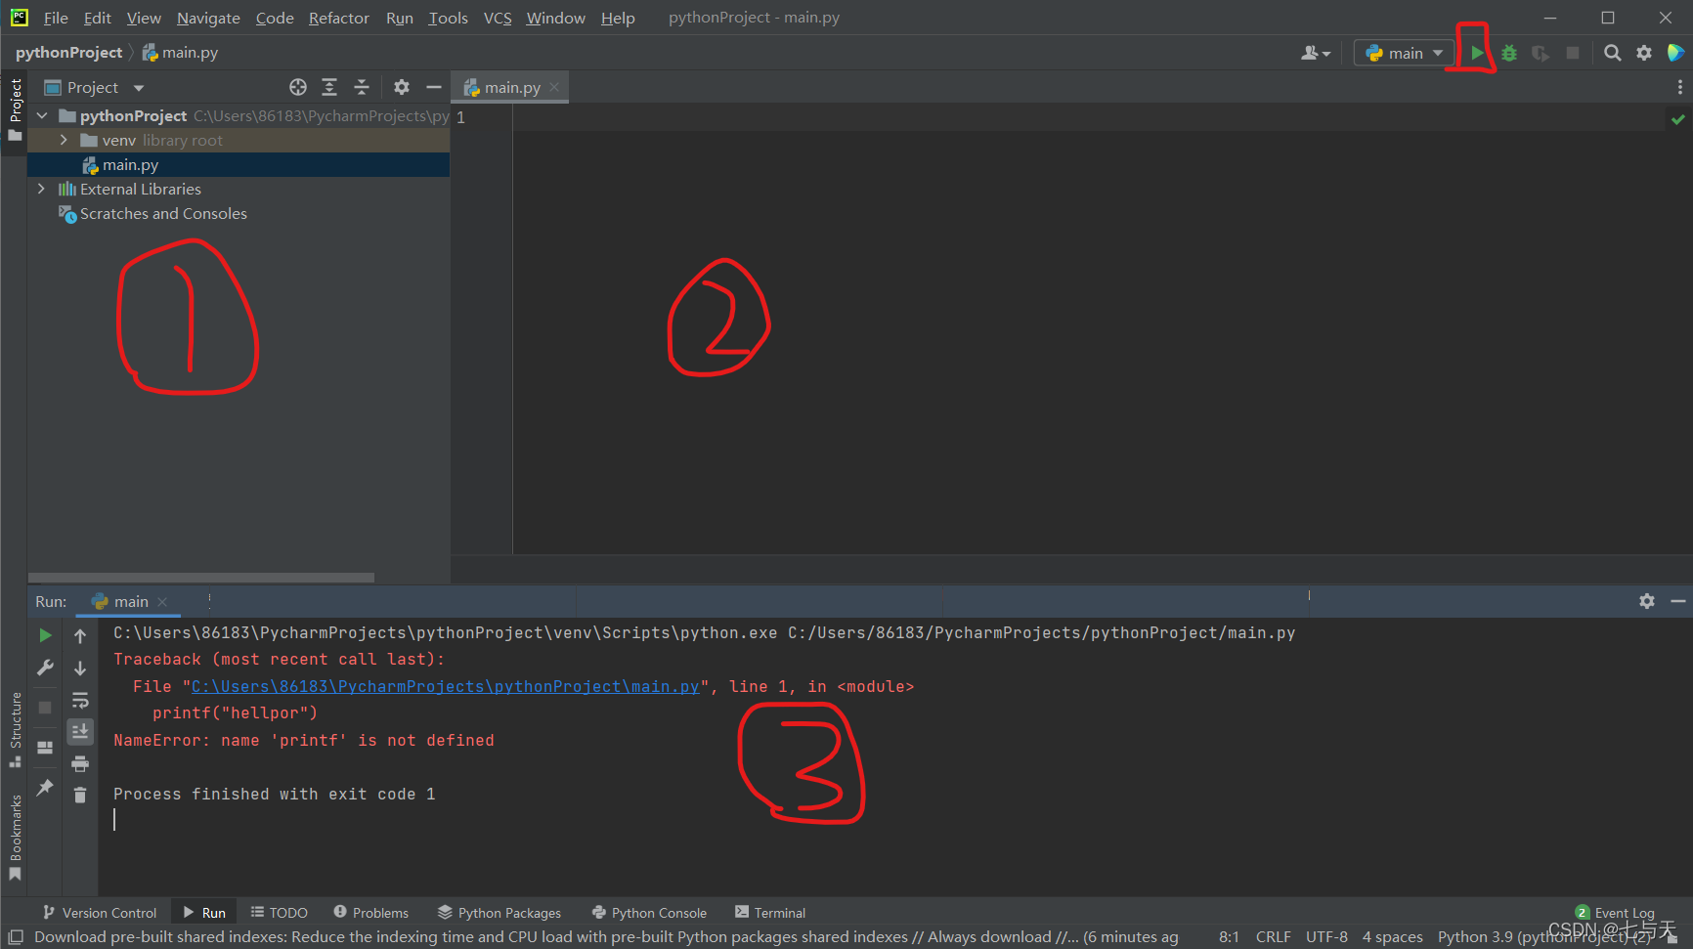Screen dimensions: 1693x949
Task: Click the Select Opened File target icon
Action: pos(298,87)
